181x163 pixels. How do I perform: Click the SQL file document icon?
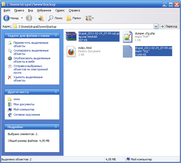[128, 51]
